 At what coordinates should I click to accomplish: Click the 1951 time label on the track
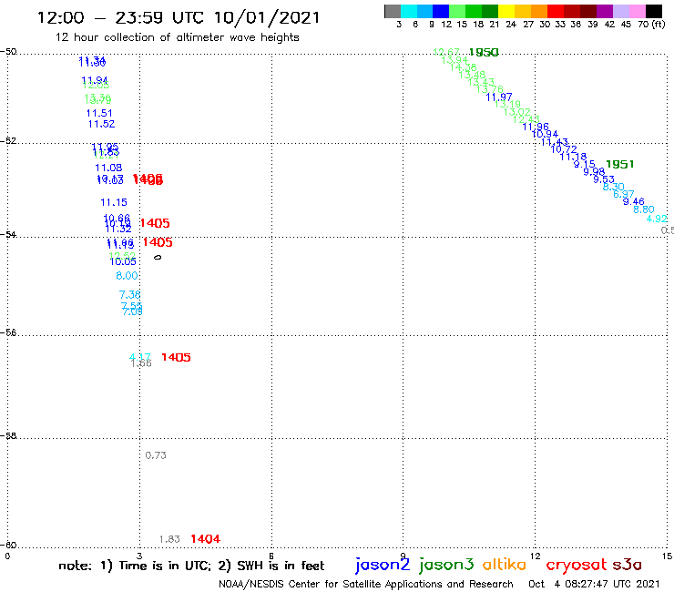point(620,164)
